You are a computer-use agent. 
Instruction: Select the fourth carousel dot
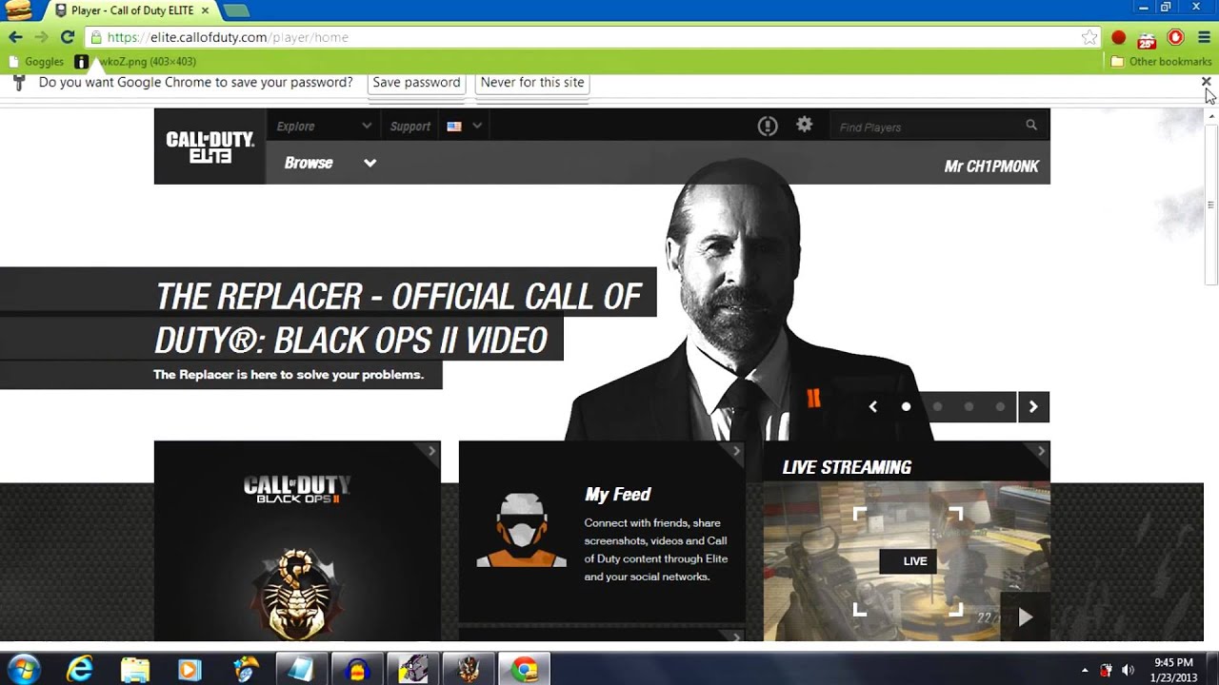click(x=1000, y=407)
